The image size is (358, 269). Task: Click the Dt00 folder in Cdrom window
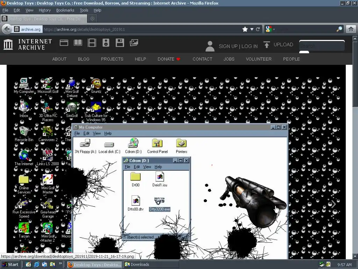point(135,180)
